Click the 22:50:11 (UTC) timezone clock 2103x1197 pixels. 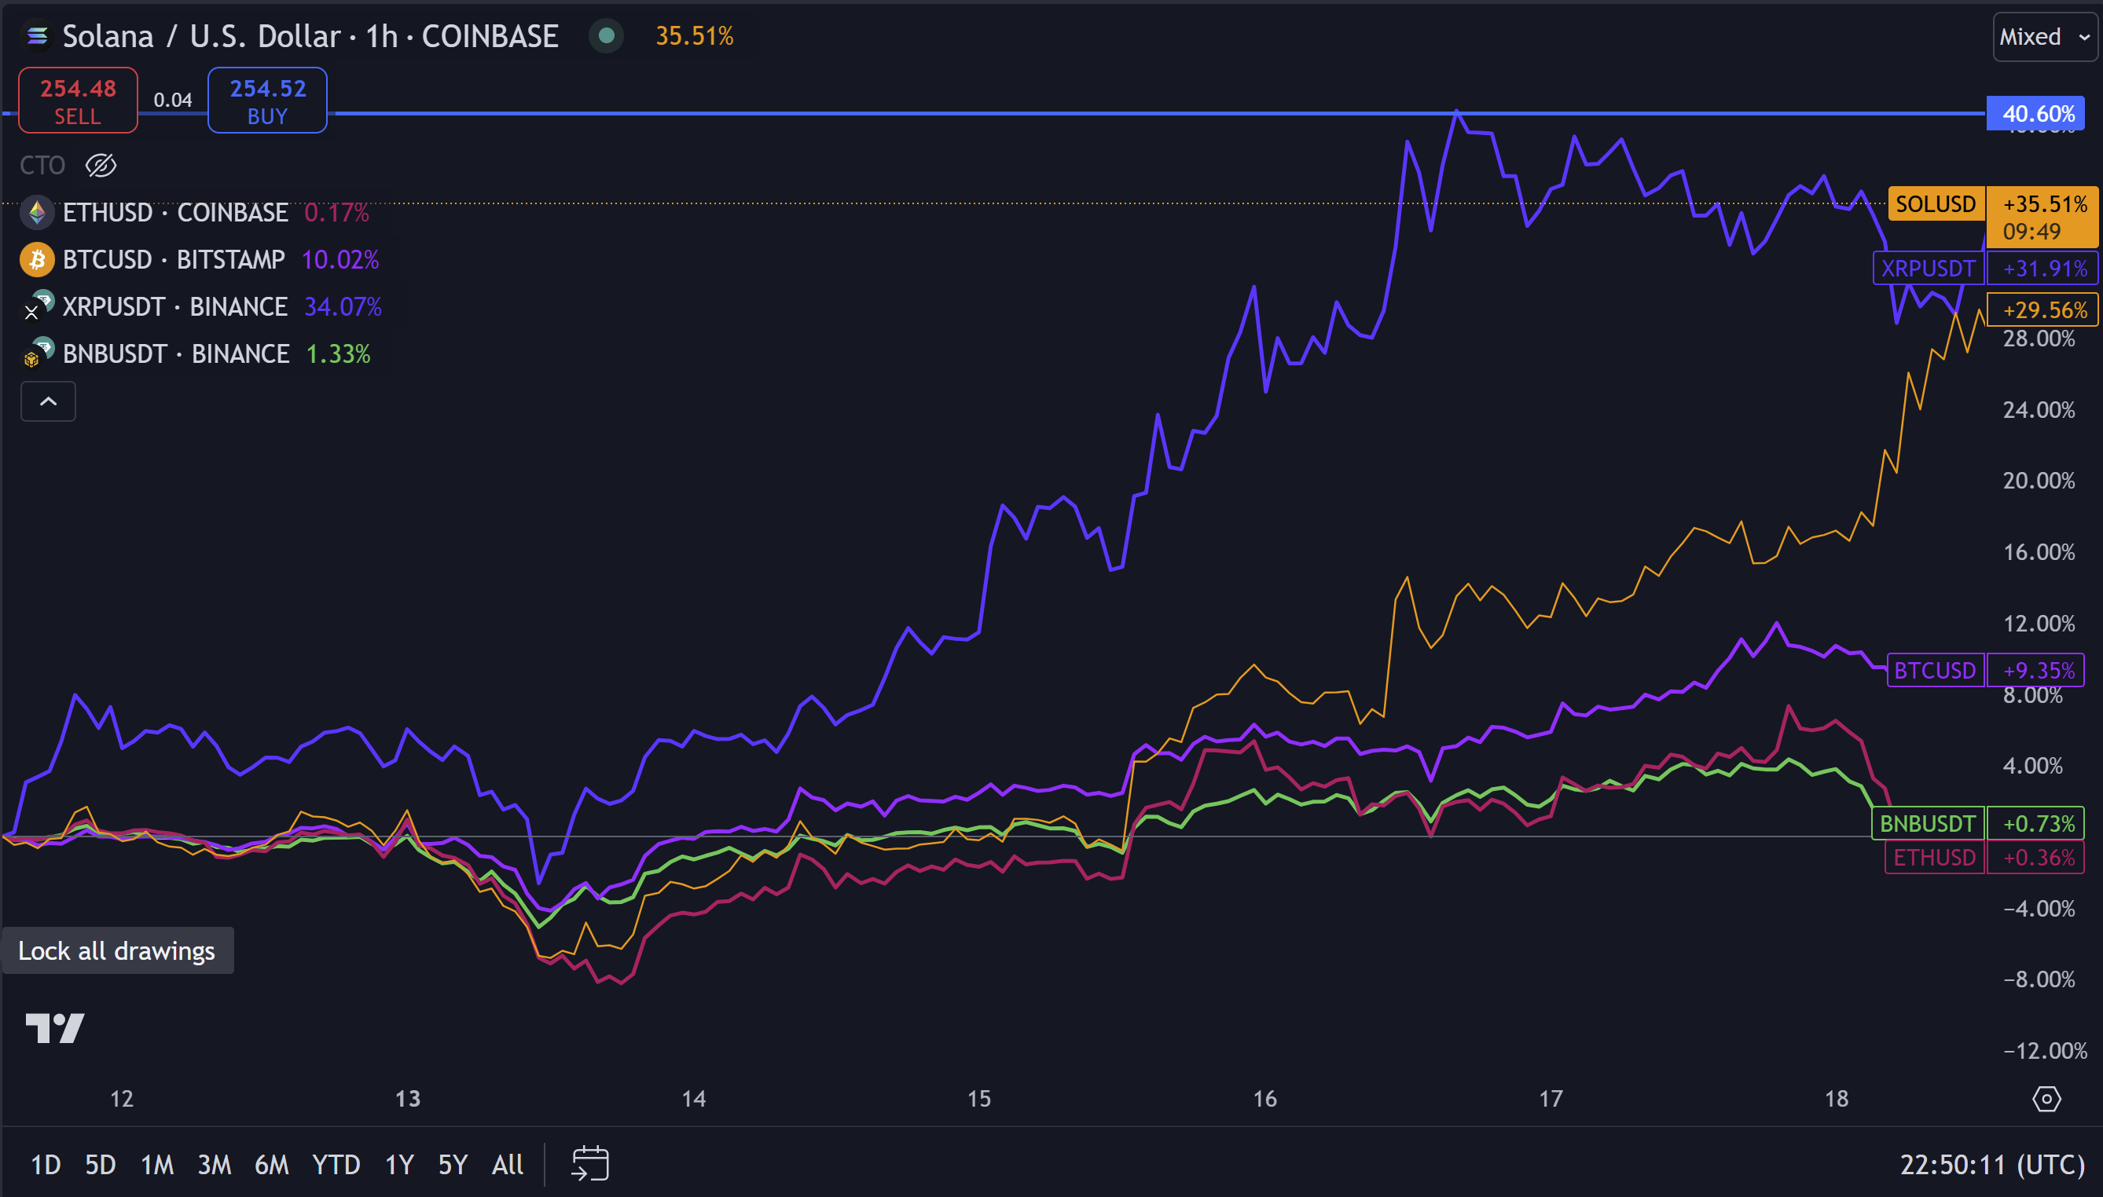click(1992, 1165)
